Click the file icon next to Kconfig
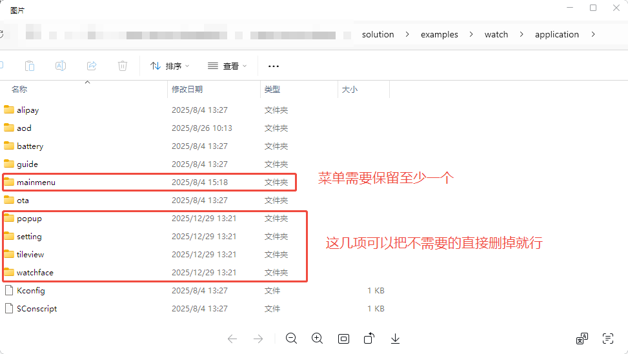This screenshot has height=354, width=628. (x=9, y=290)
